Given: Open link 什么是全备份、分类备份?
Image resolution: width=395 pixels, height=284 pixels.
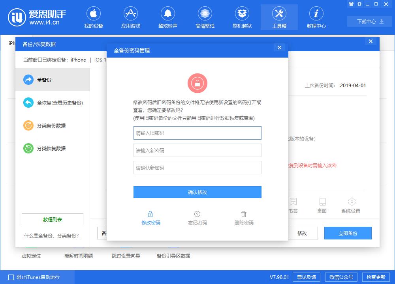Looking at the screenshot, I should click(52, 235).
